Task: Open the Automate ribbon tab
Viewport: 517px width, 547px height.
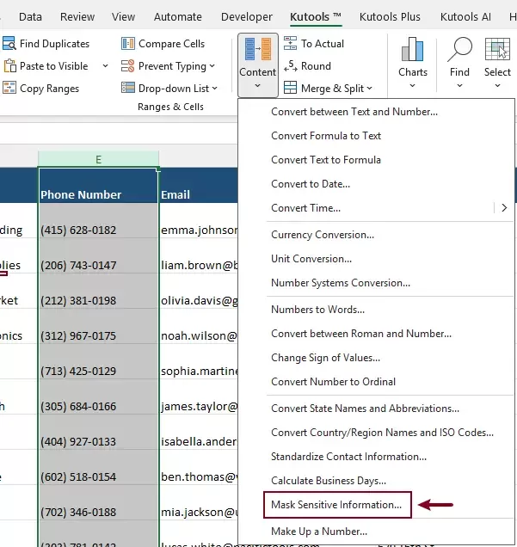Action: pos(178,16)
